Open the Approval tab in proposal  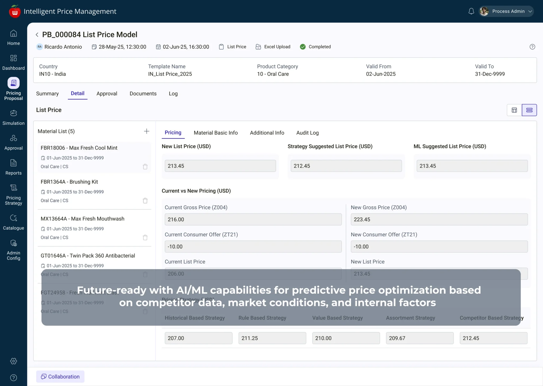pyautogui.click(x=107, y=94)
